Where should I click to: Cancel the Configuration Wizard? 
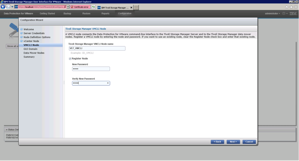coord(249,142)
